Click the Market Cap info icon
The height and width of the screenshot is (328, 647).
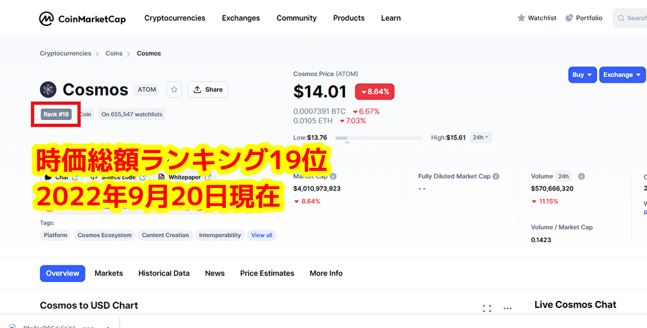pos(333,176)
